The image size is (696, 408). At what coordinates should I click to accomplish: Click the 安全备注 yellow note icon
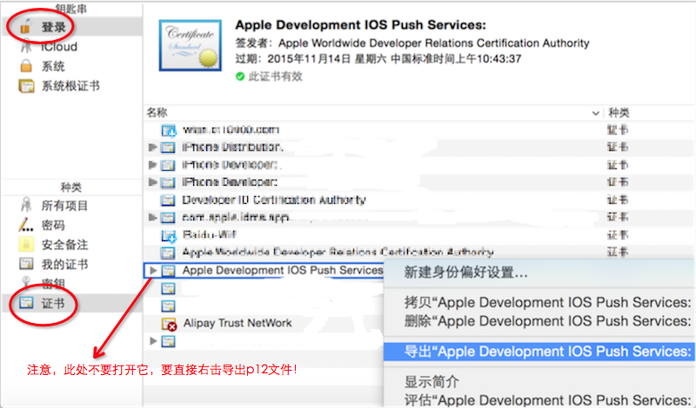tap(26, 244)
